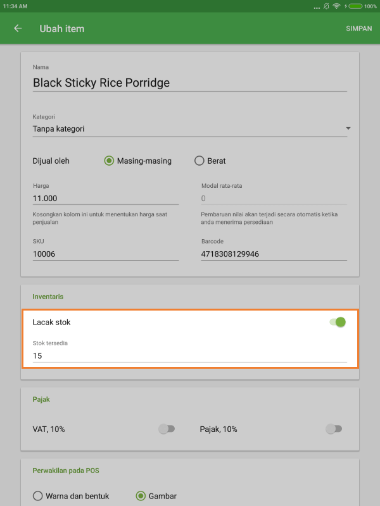Tap the battery icon in status bar
The width and height of the screenshot is (380, 506).
(x=355, y=6)
